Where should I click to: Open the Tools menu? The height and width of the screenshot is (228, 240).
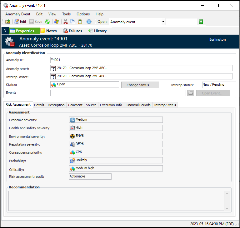66,14
